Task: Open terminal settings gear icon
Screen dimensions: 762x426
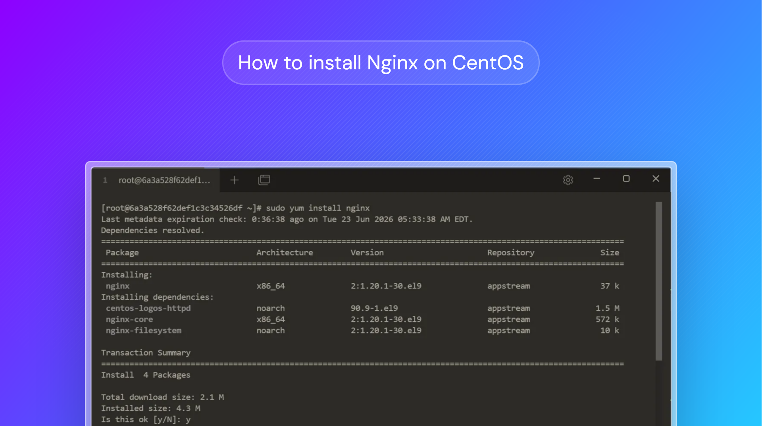Action: pos(568,180)
